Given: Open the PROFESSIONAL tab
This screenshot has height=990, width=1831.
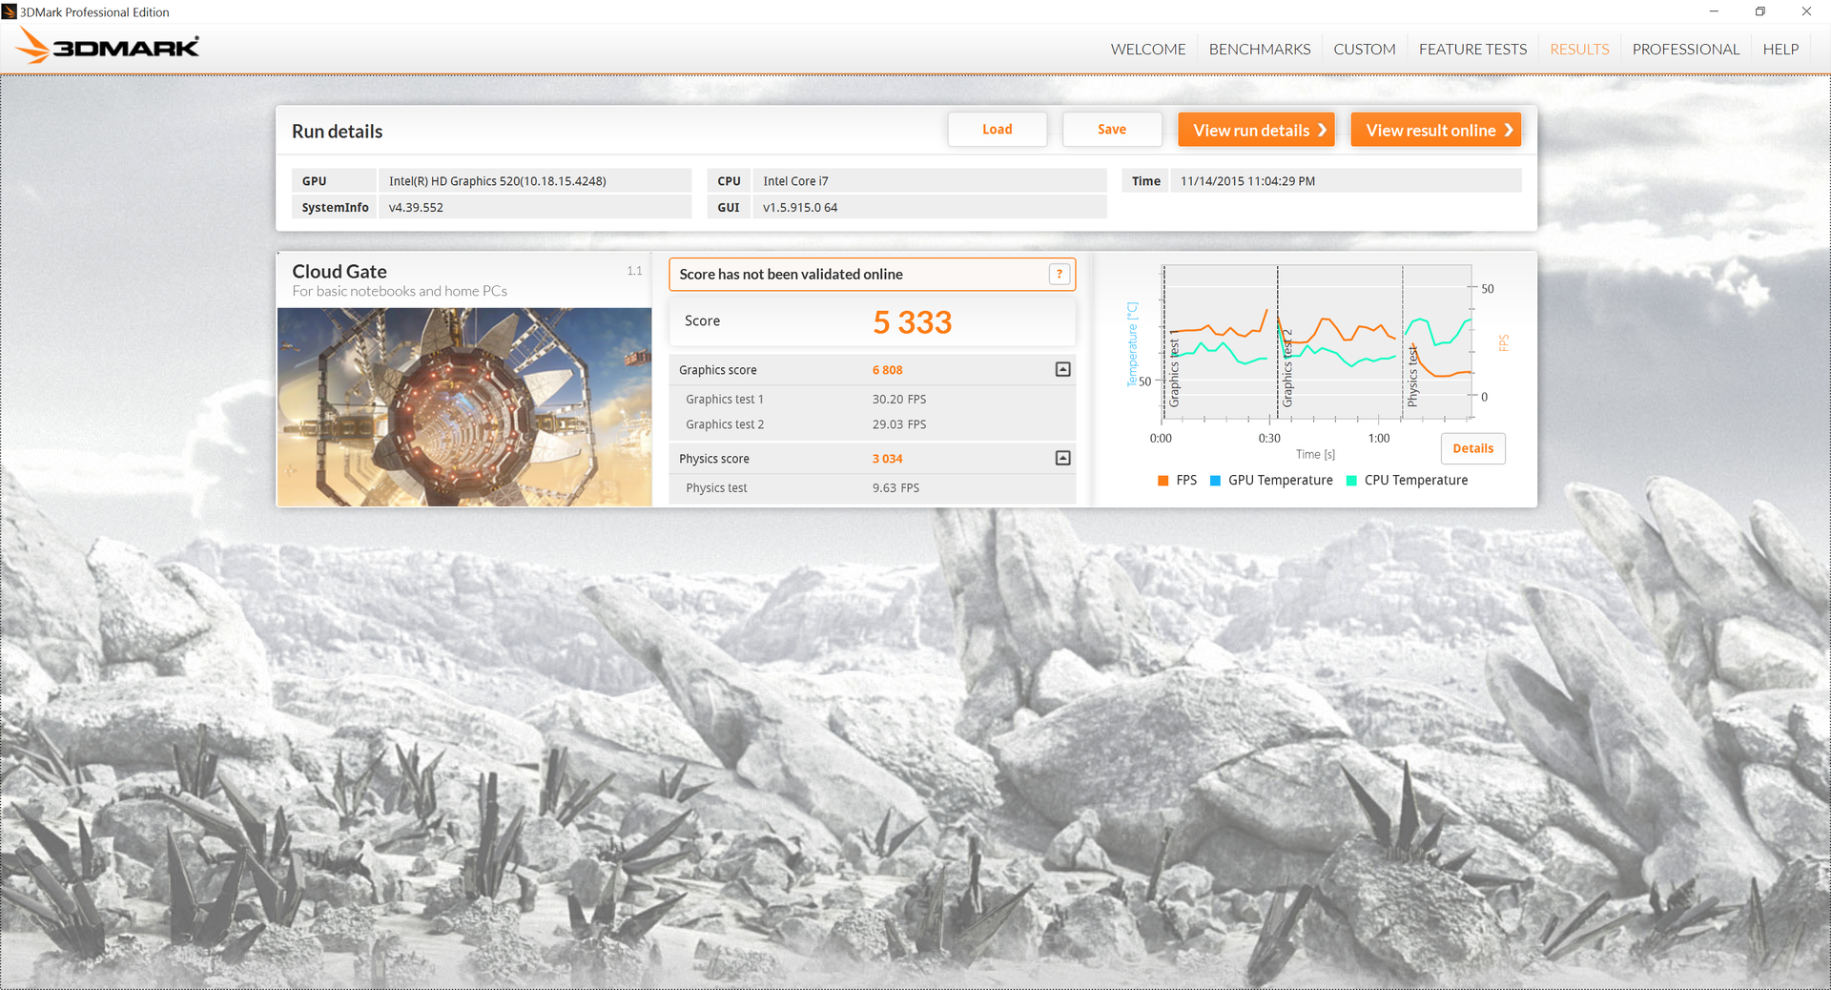Looking at the screenshot, I should 1686,50.
